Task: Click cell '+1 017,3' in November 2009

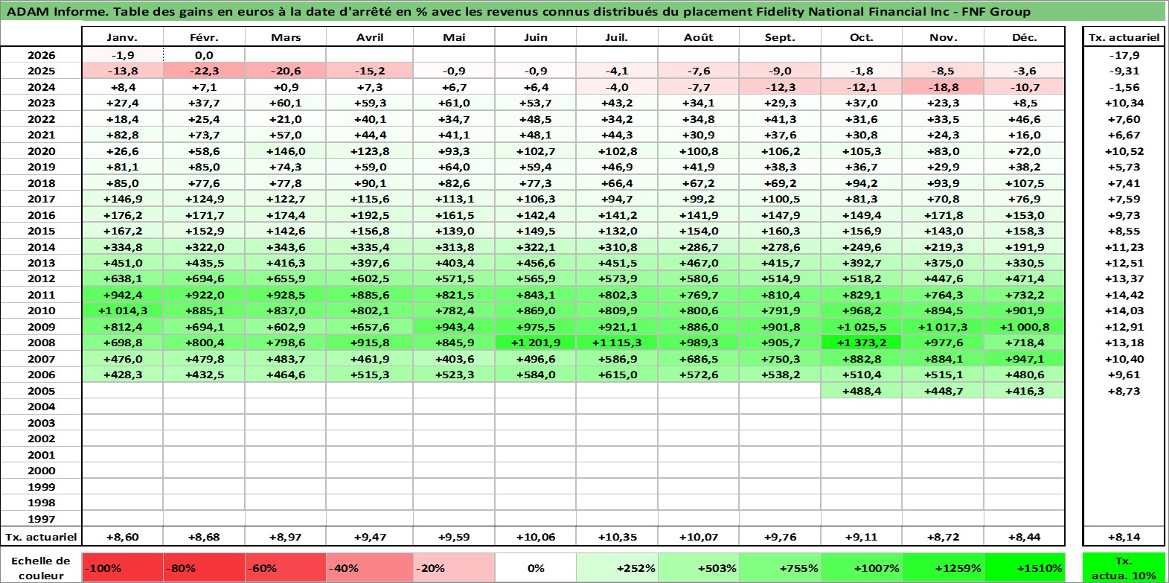Action: tap(944, 327)
